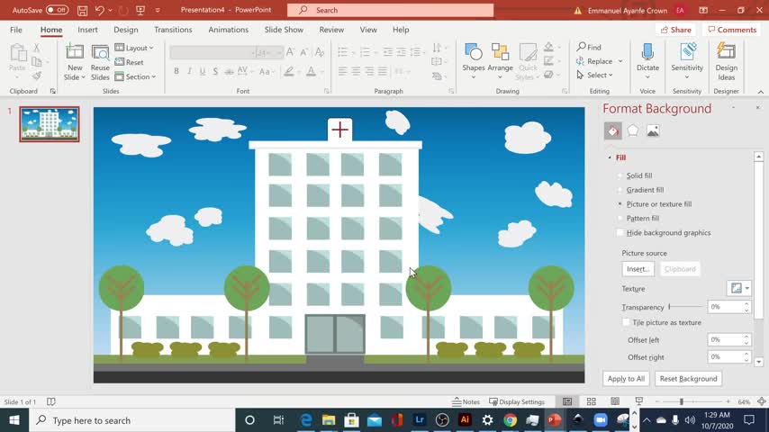Click Reset Background button
769x432 pixels.
[688, 379]
